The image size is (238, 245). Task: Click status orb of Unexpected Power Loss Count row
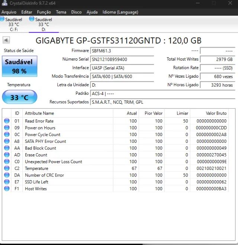7,161
